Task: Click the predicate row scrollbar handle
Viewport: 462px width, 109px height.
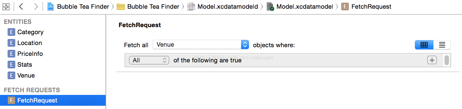Action: (x=446, y=60)
